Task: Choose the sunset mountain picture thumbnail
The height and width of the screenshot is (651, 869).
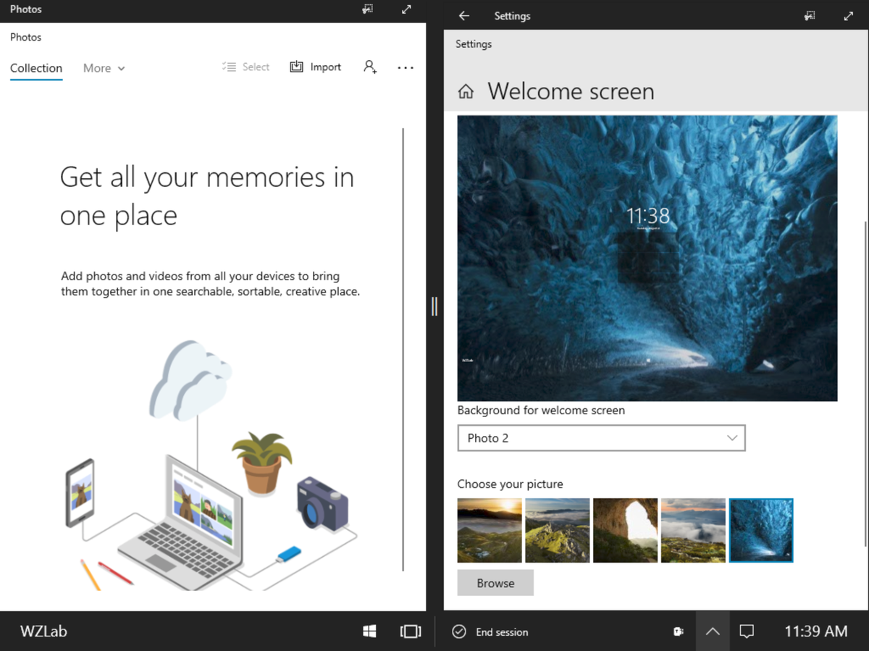Action: coord(490,531)
